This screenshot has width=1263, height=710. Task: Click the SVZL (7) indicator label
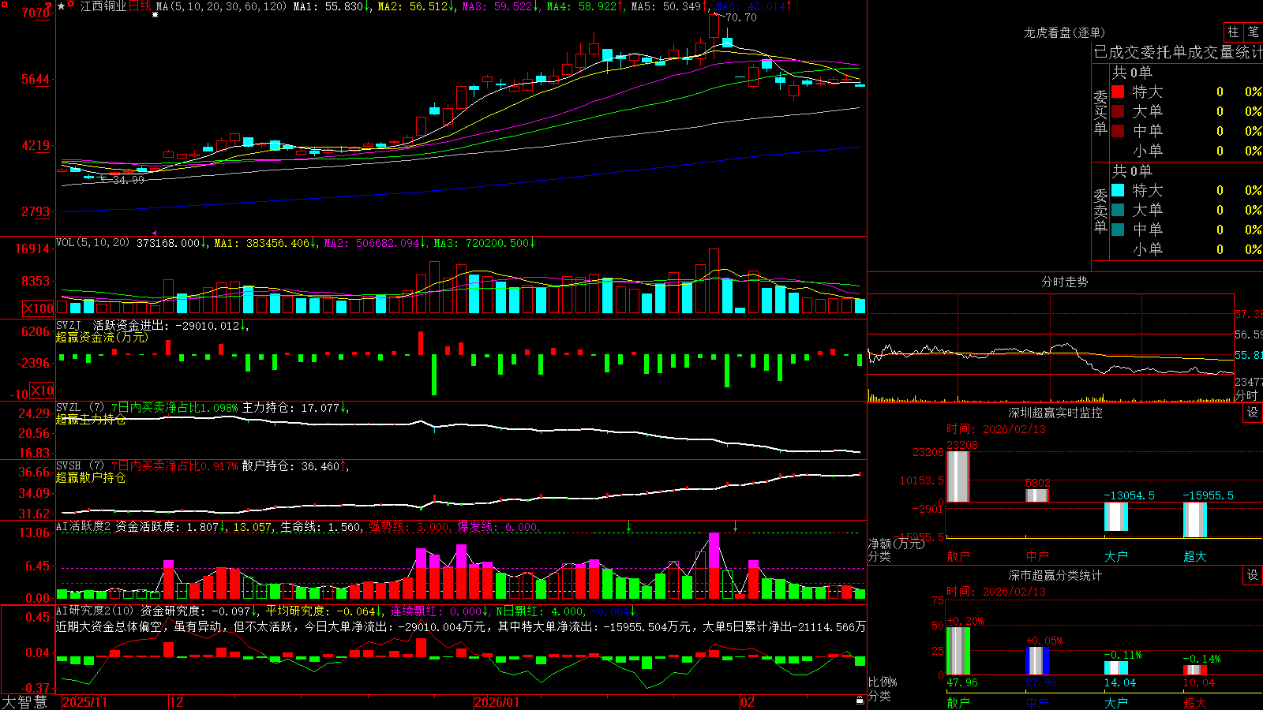80,407
